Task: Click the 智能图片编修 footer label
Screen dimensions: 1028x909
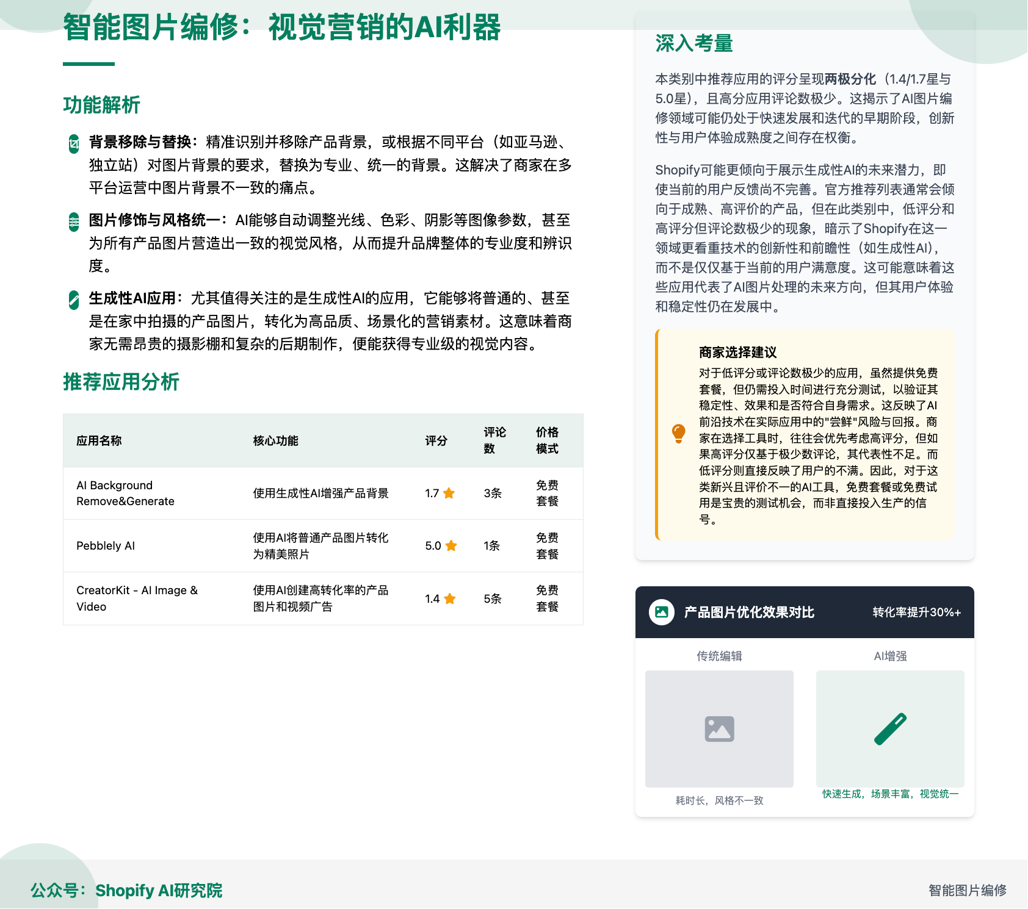Action: coord(968,890)
